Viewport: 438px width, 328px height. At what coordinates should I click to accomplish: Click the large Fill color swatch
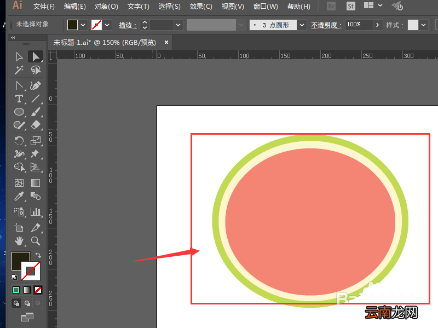pos(20,261)
